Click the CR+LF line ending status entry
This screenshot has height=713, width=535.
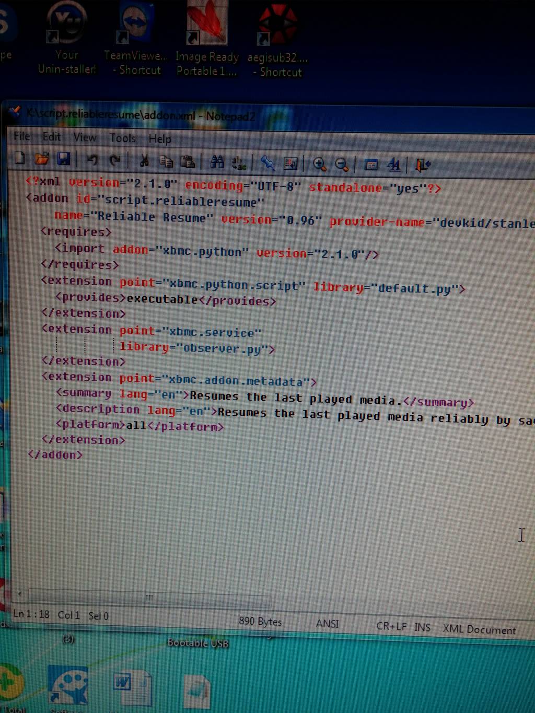pyautogui.click(x=391, y=626)
